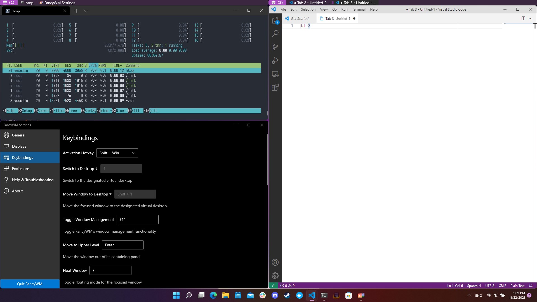Open VS Code Search sidebar icon
This screenshot has width=537, height=302.
click(275, 34)
